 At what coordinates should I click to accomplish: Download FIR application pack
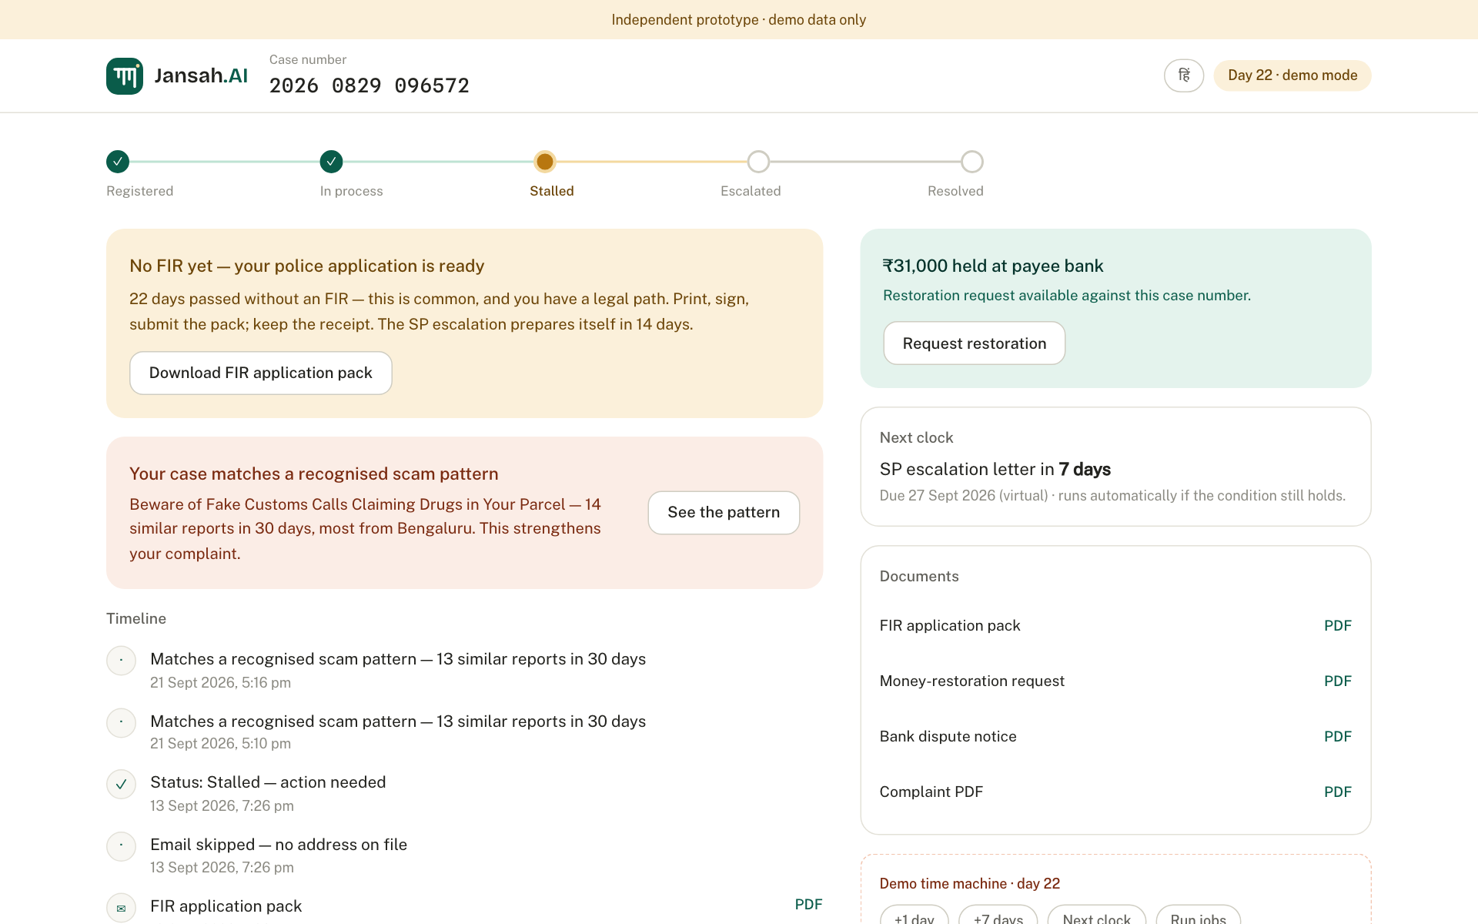click(x=261, y=373)
